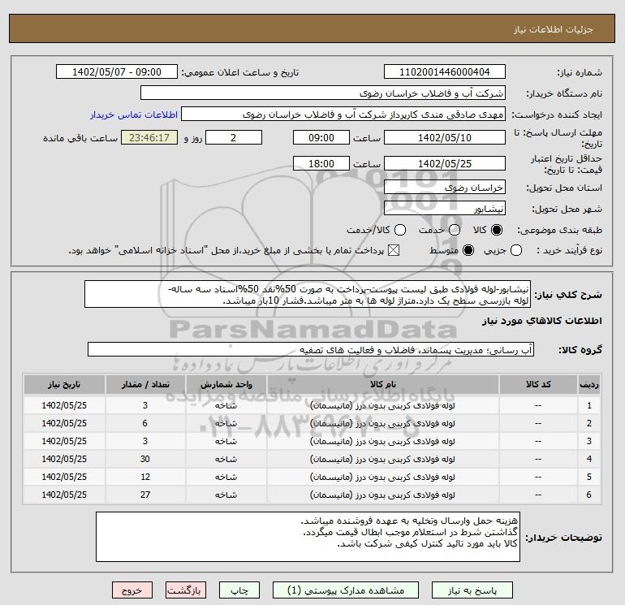Click the delivery city field نیشابور

pyautogui.click(x=445, y=208)
